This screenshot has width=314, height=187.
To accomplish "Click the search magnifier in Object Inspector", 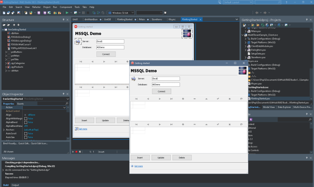I will point(67,103).
